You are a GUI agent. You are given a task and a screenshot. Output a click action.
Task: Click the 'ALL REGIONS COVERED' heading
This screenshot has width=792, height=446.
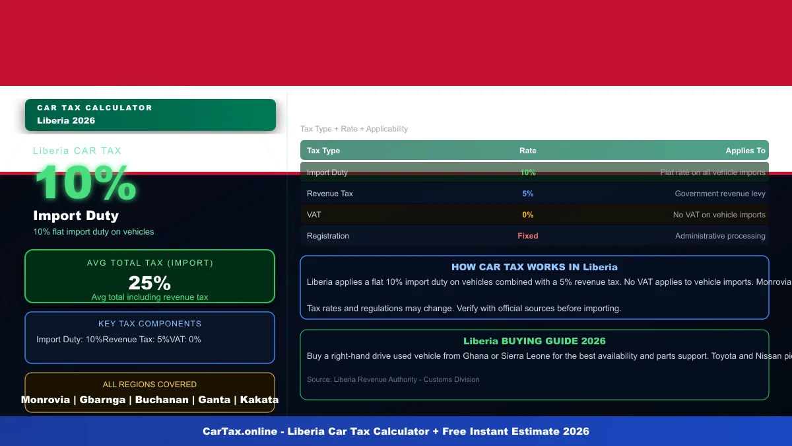click(x=150, y=385)
